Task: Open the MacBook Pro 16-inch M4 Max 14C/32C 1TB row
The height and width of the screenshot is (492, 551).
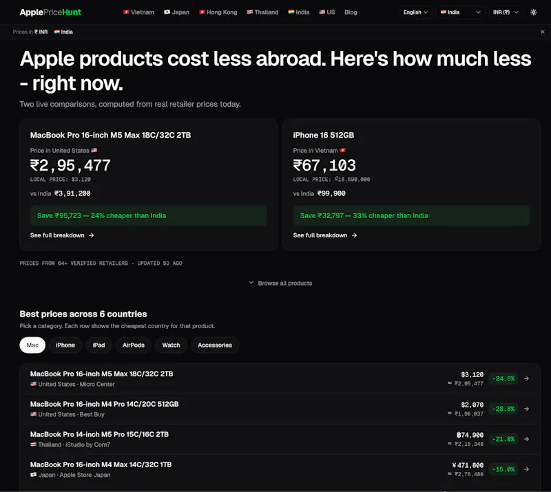Action: tap(280, 469)
